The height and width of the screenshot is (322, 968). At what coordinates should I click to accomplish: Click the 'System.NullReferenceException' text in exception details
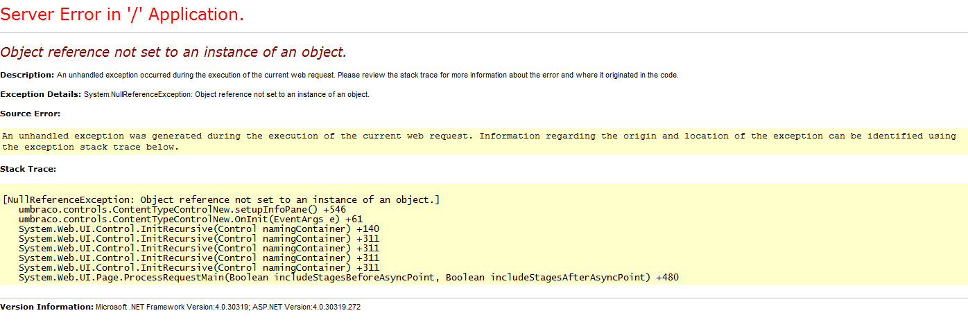coord(137,94)
